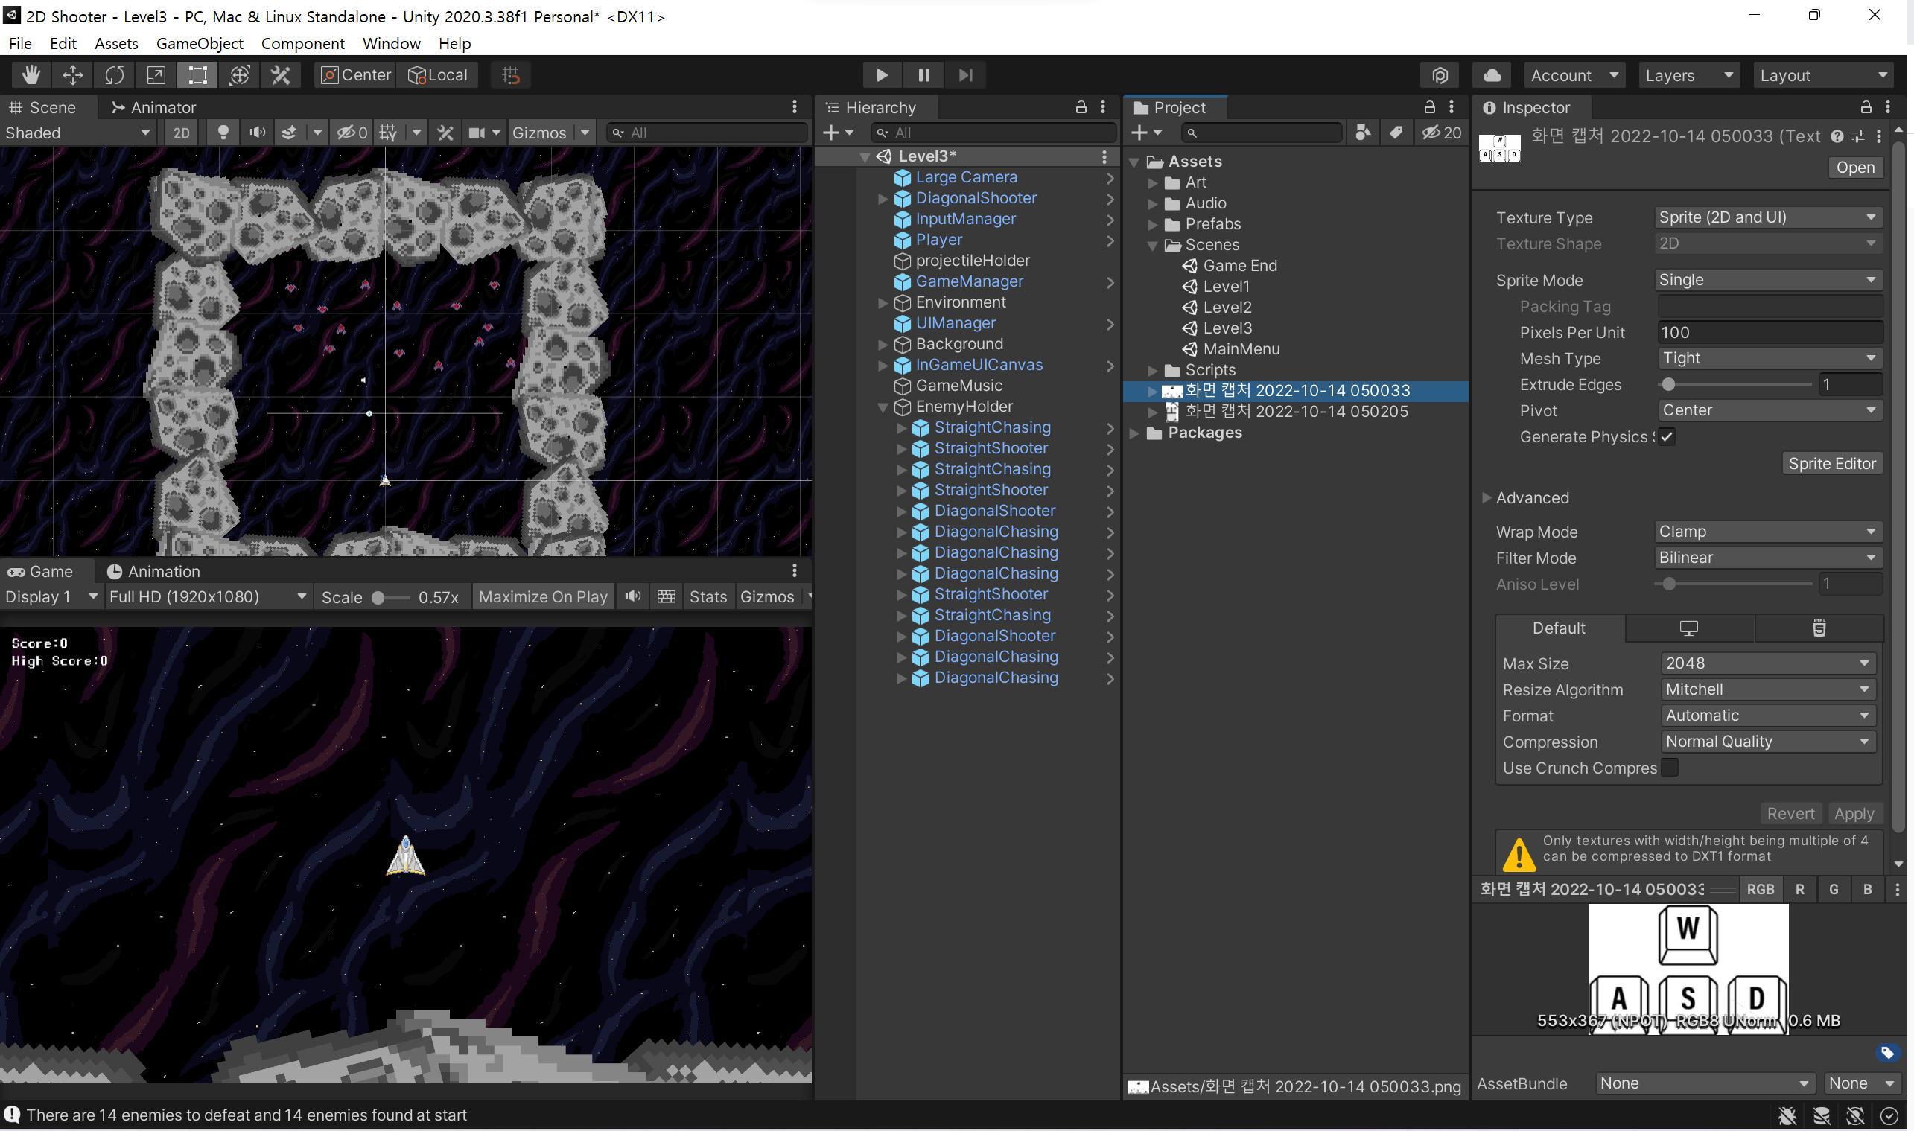This screenshot has width=1914, height=1131.
Task: Click the Stats button in Game view
Action: pos(708,596)
